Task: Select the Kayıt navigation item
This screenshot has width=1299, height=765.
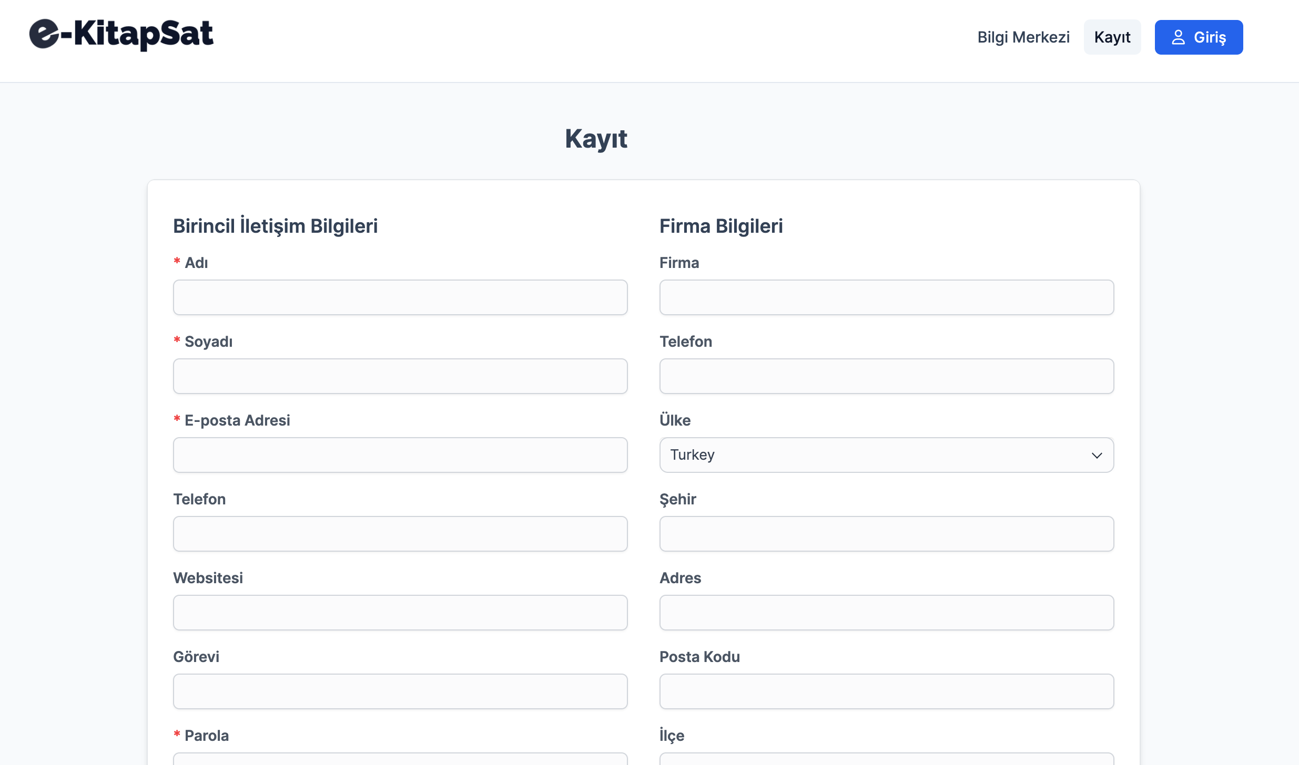Action: click(x=1112, y=37)
